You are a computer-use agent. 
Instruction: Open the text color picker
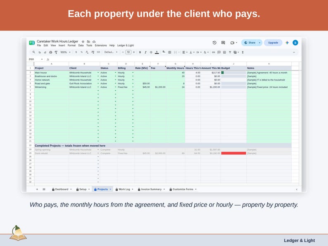click(x=157, y=52)
